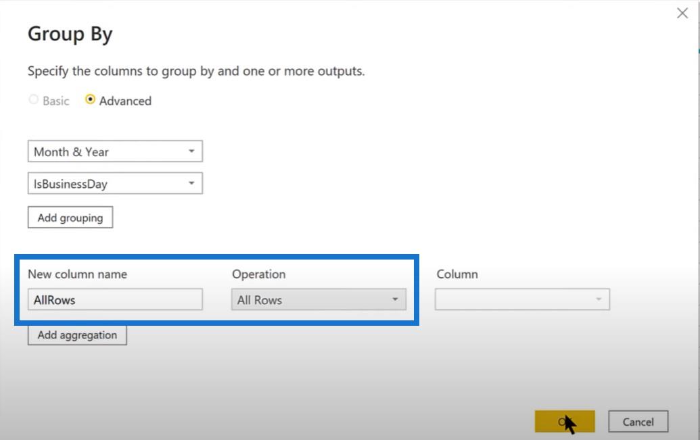The width and height of the screenshot is (700, 440).
Task: Click the Group By dialog heading
Action: 70,34
